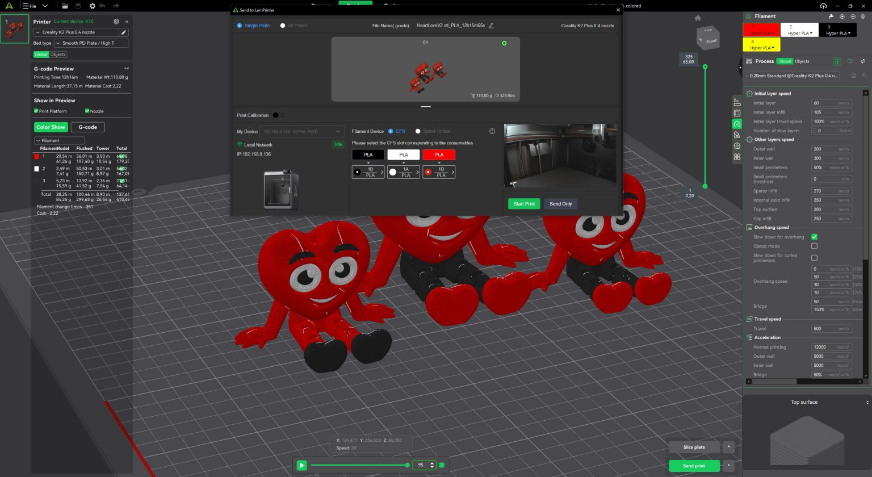The image size is (872, 477).
Task: Click the open folder icon in top toolbar
Action: tap(65, 6)
